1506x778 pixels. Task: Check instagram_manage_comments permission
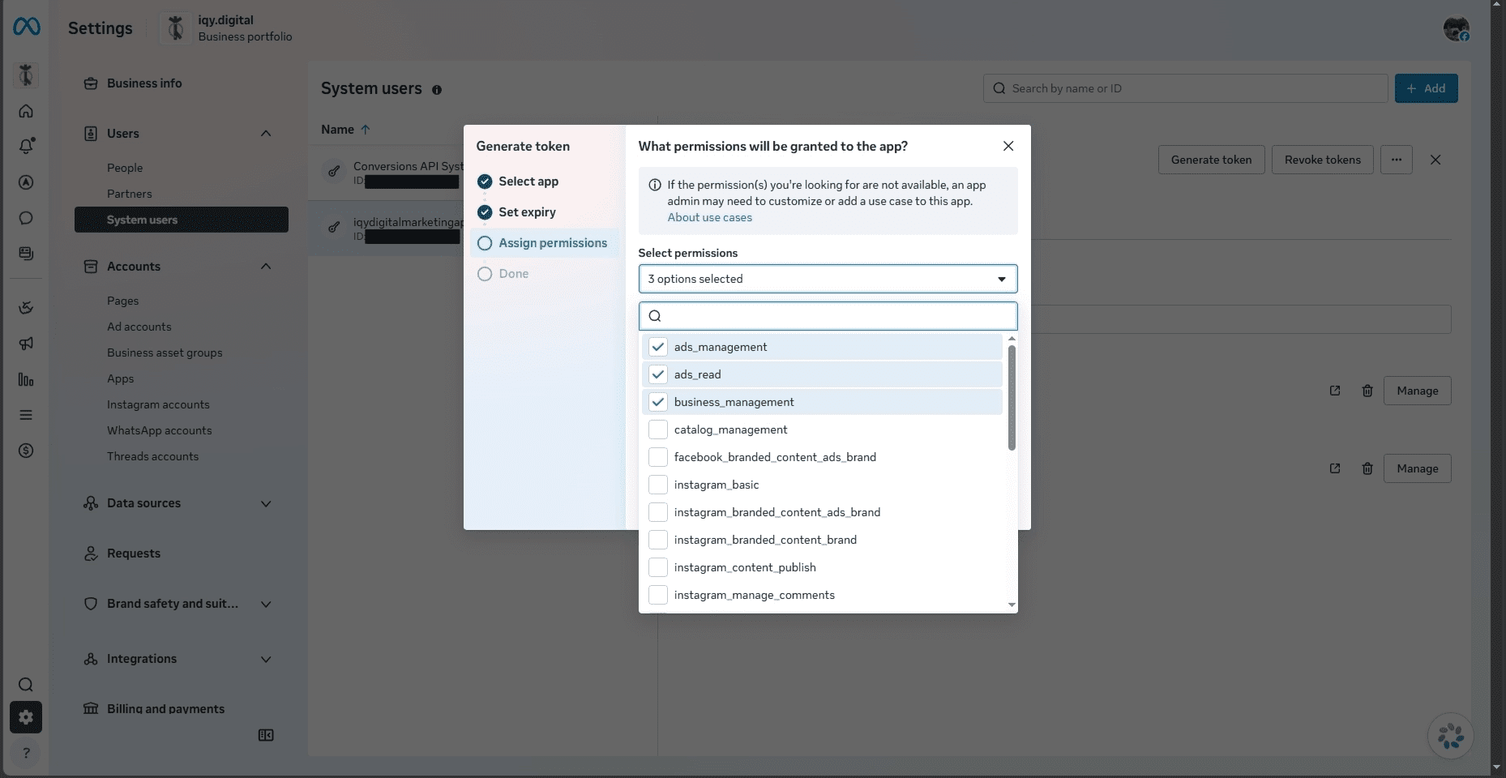pos(658,595)
